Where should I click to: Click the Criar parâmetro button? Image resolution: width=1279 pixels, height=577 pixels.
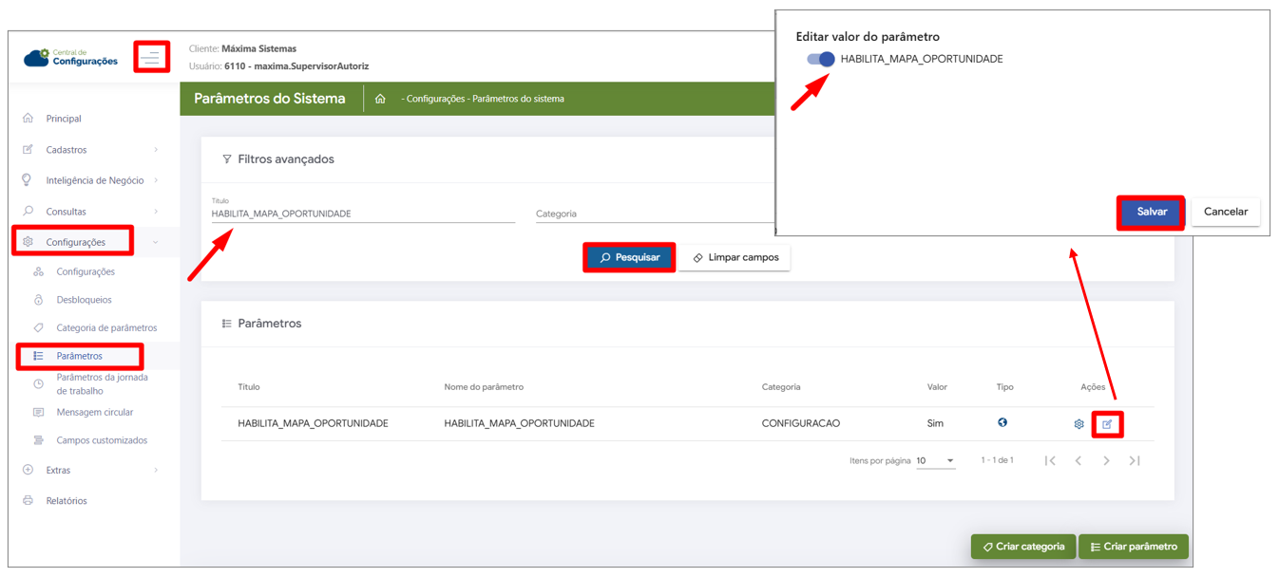(x=1133, y=547)
